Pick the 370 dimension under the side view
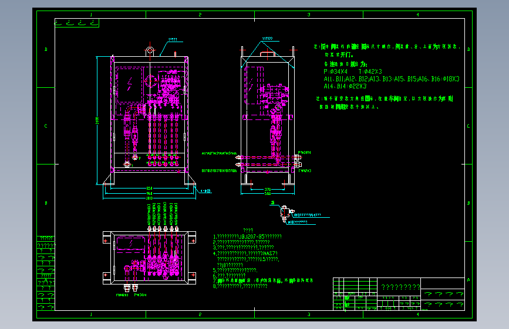The image size is (509, 329). coord(268,190)
